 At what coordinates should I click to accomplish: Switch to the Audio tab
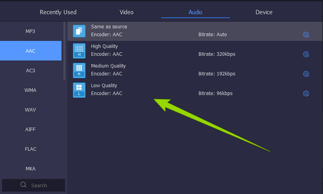tap(195, 12)
